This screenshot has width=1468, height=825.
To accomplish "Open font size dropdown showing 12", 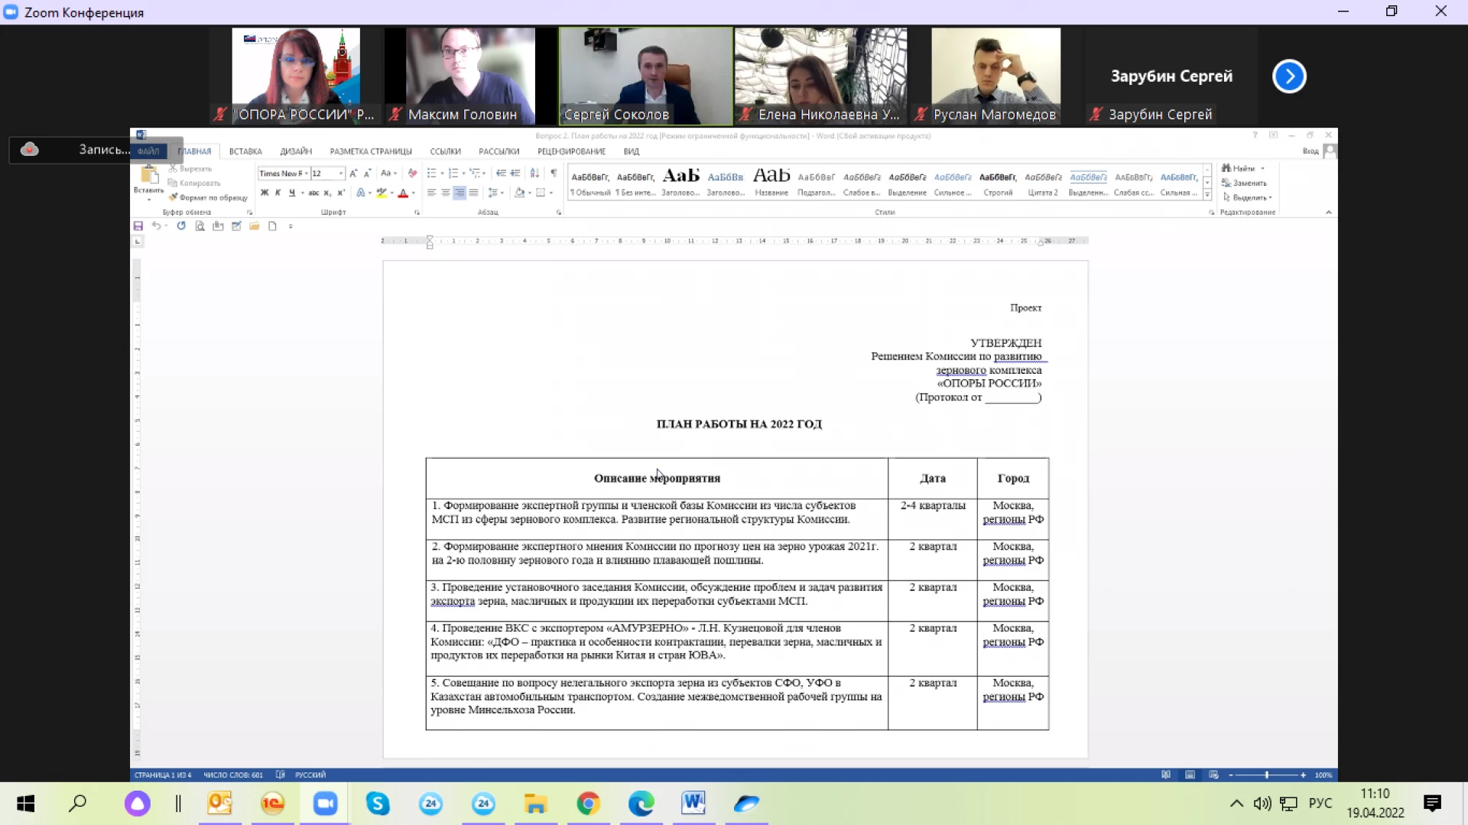I will click(341, 174).
